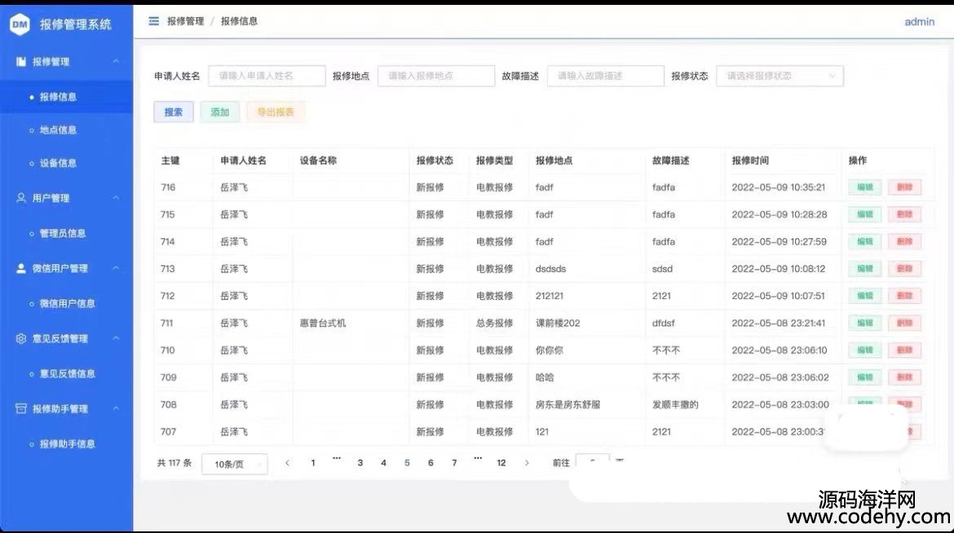
Task: Go to previous page arrow
Action: point(287,463)
